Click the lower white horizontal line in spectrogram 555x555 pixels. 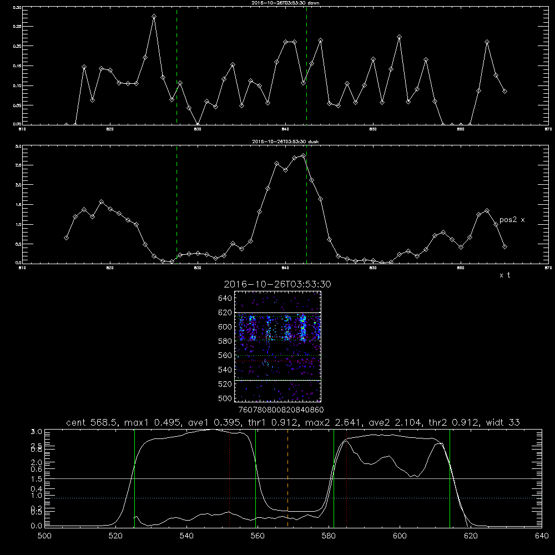278,380
